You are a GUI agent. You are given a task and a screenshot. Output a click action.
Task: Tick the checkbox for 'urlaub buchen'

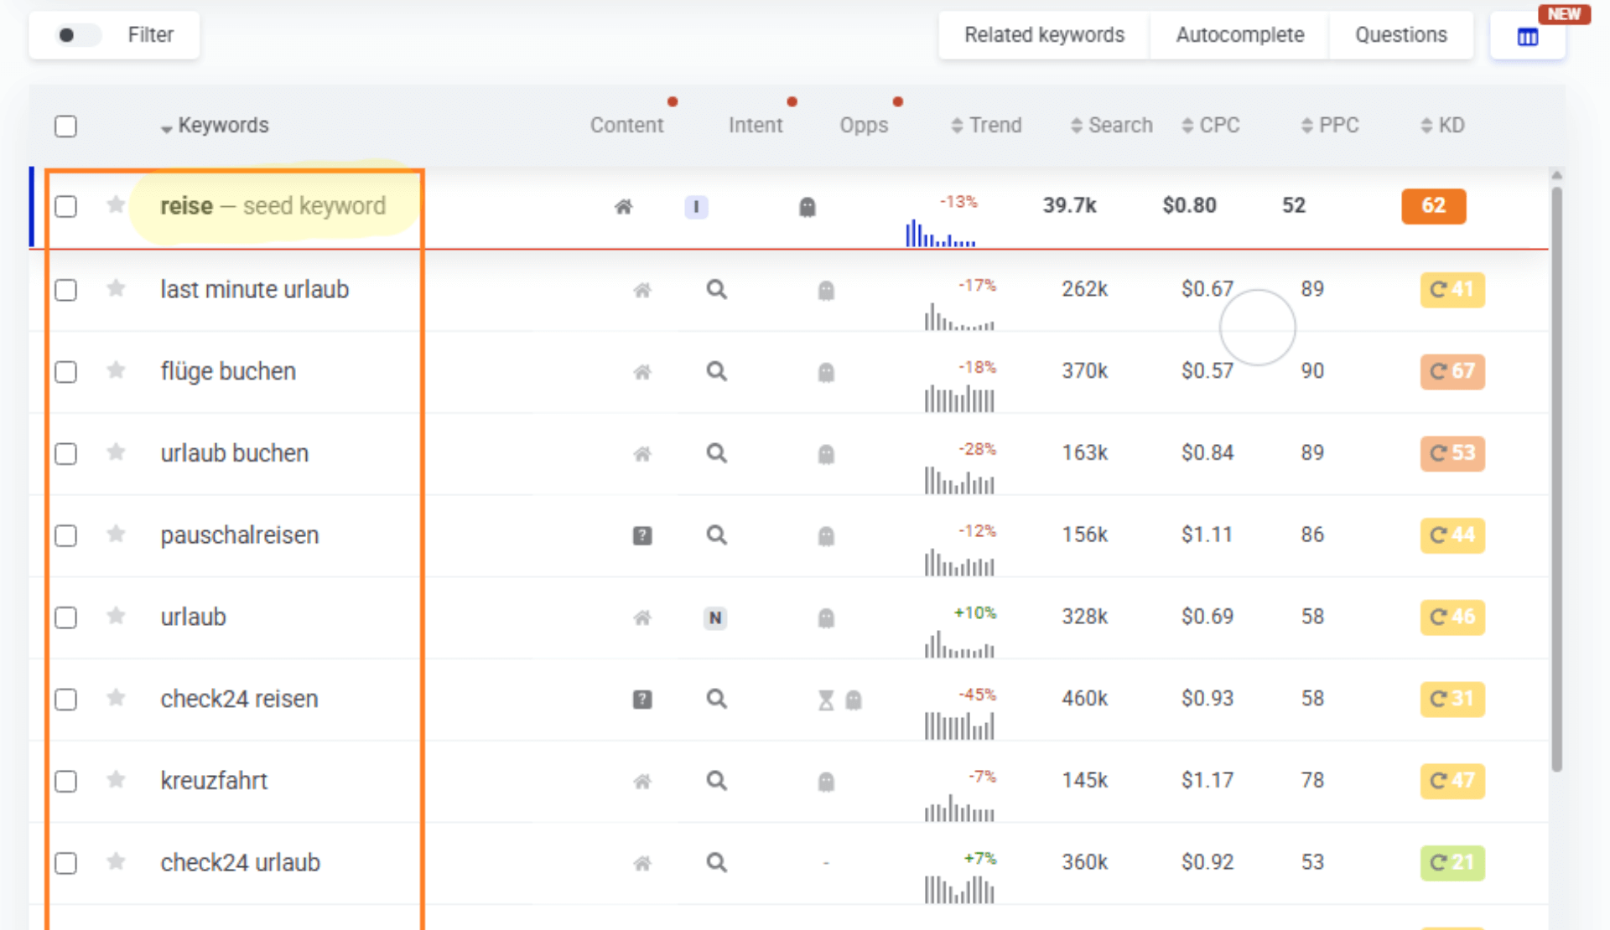click(x=65, y=453)
